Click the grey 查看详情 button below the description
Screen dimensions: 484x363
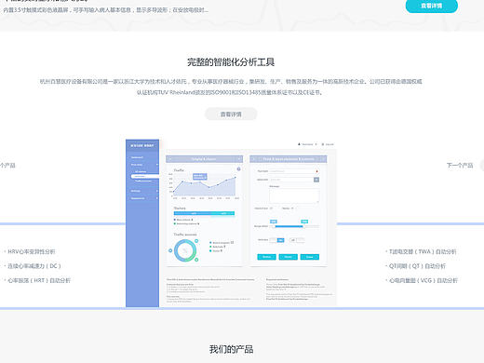pos(231,114)
